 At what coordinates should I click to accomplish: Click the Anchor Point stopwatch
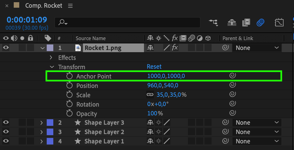coord(70,76)
